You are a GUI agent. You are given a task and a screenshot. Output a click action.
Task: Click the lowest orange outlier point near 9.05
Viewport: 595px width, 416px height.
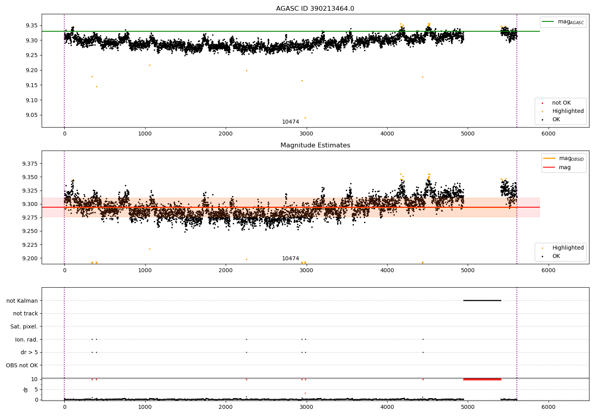tap(305, 118)
